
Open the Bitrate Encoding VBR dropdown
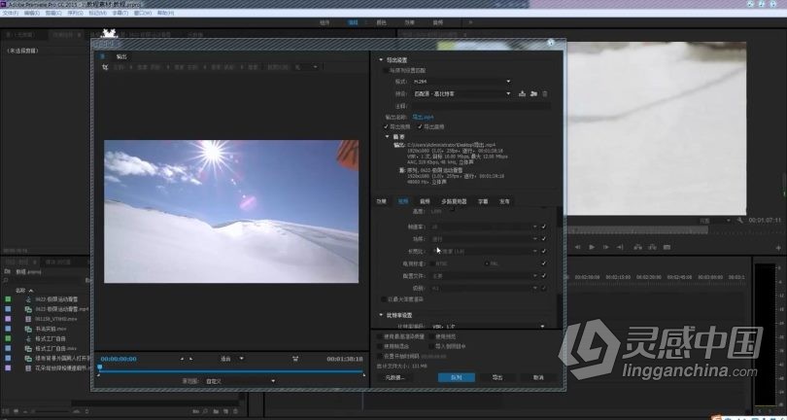[487, 327]
